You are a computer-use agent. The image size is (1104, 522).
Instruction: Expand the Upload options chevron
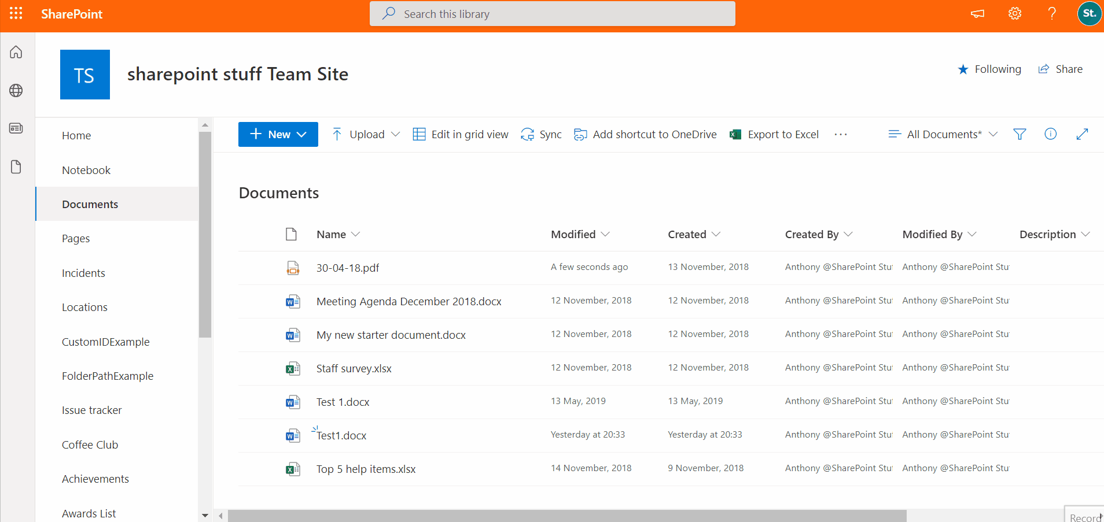pyautogui.click(x=396, y=134)
